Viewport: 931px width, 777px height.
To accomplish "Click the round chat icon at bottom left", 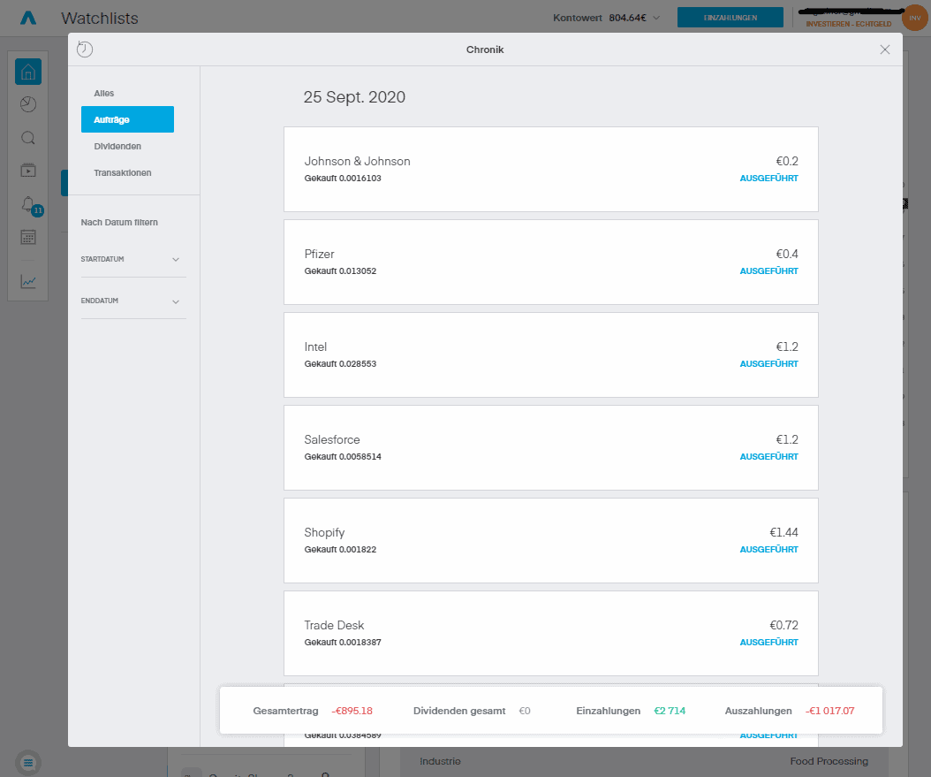I will point(28,762).
